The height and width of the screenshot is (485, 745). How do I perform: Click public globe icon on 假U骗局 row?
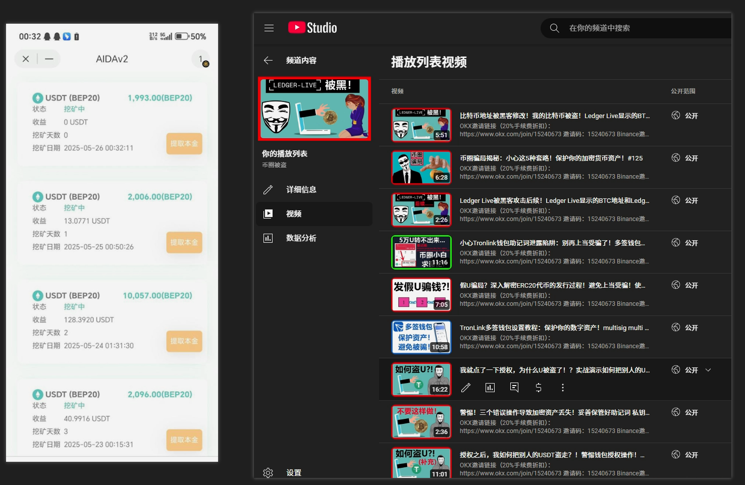(676, 285)
